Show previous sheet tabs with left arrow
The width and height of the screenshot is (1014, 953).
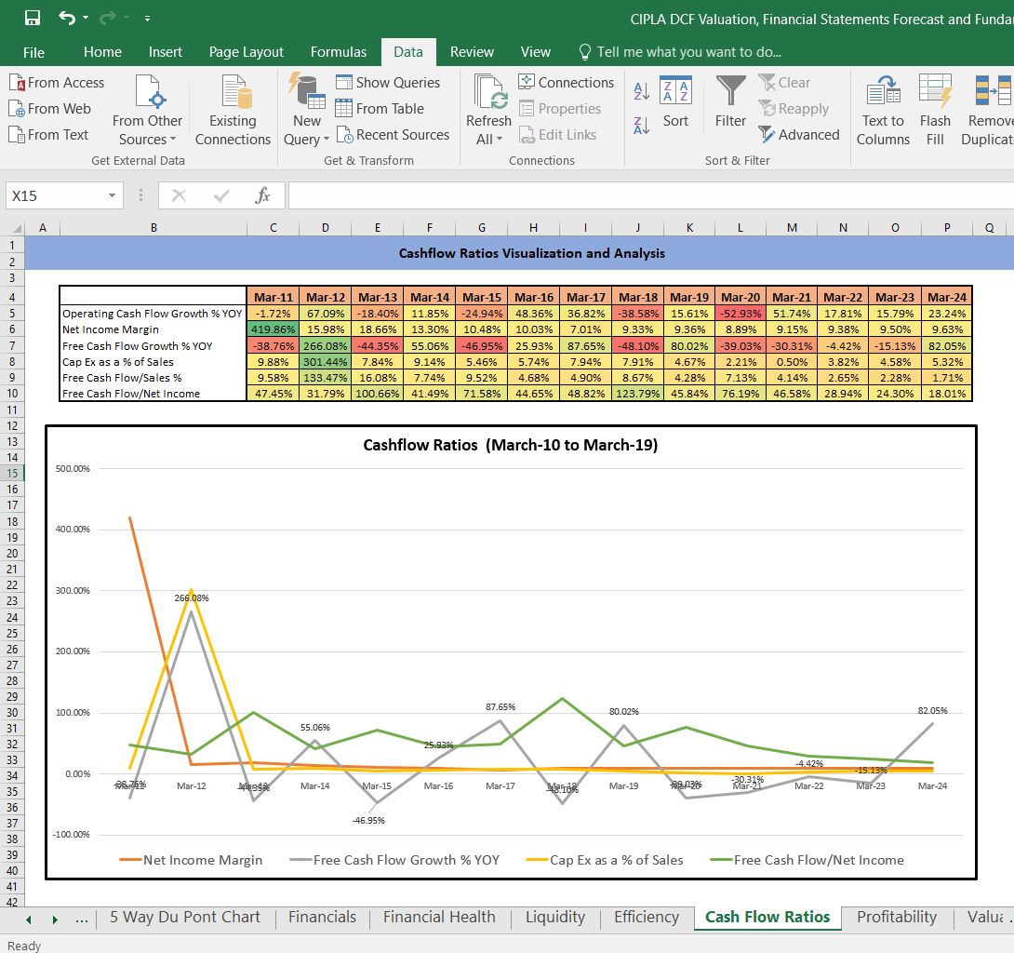tap(29, 919)
